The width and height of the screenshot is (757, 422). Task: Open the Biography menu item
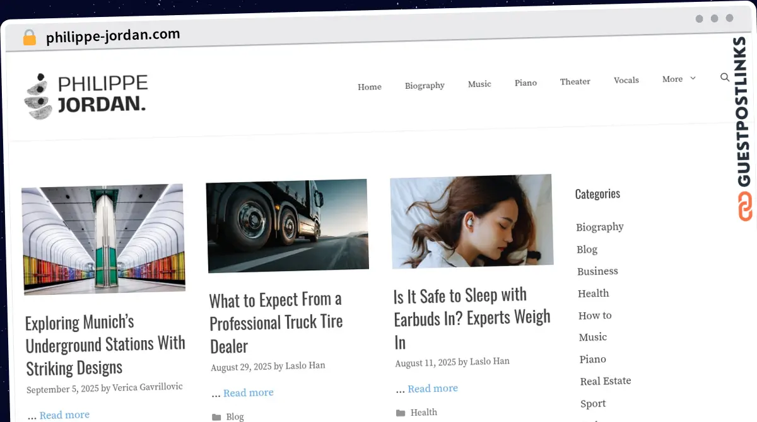425,85
